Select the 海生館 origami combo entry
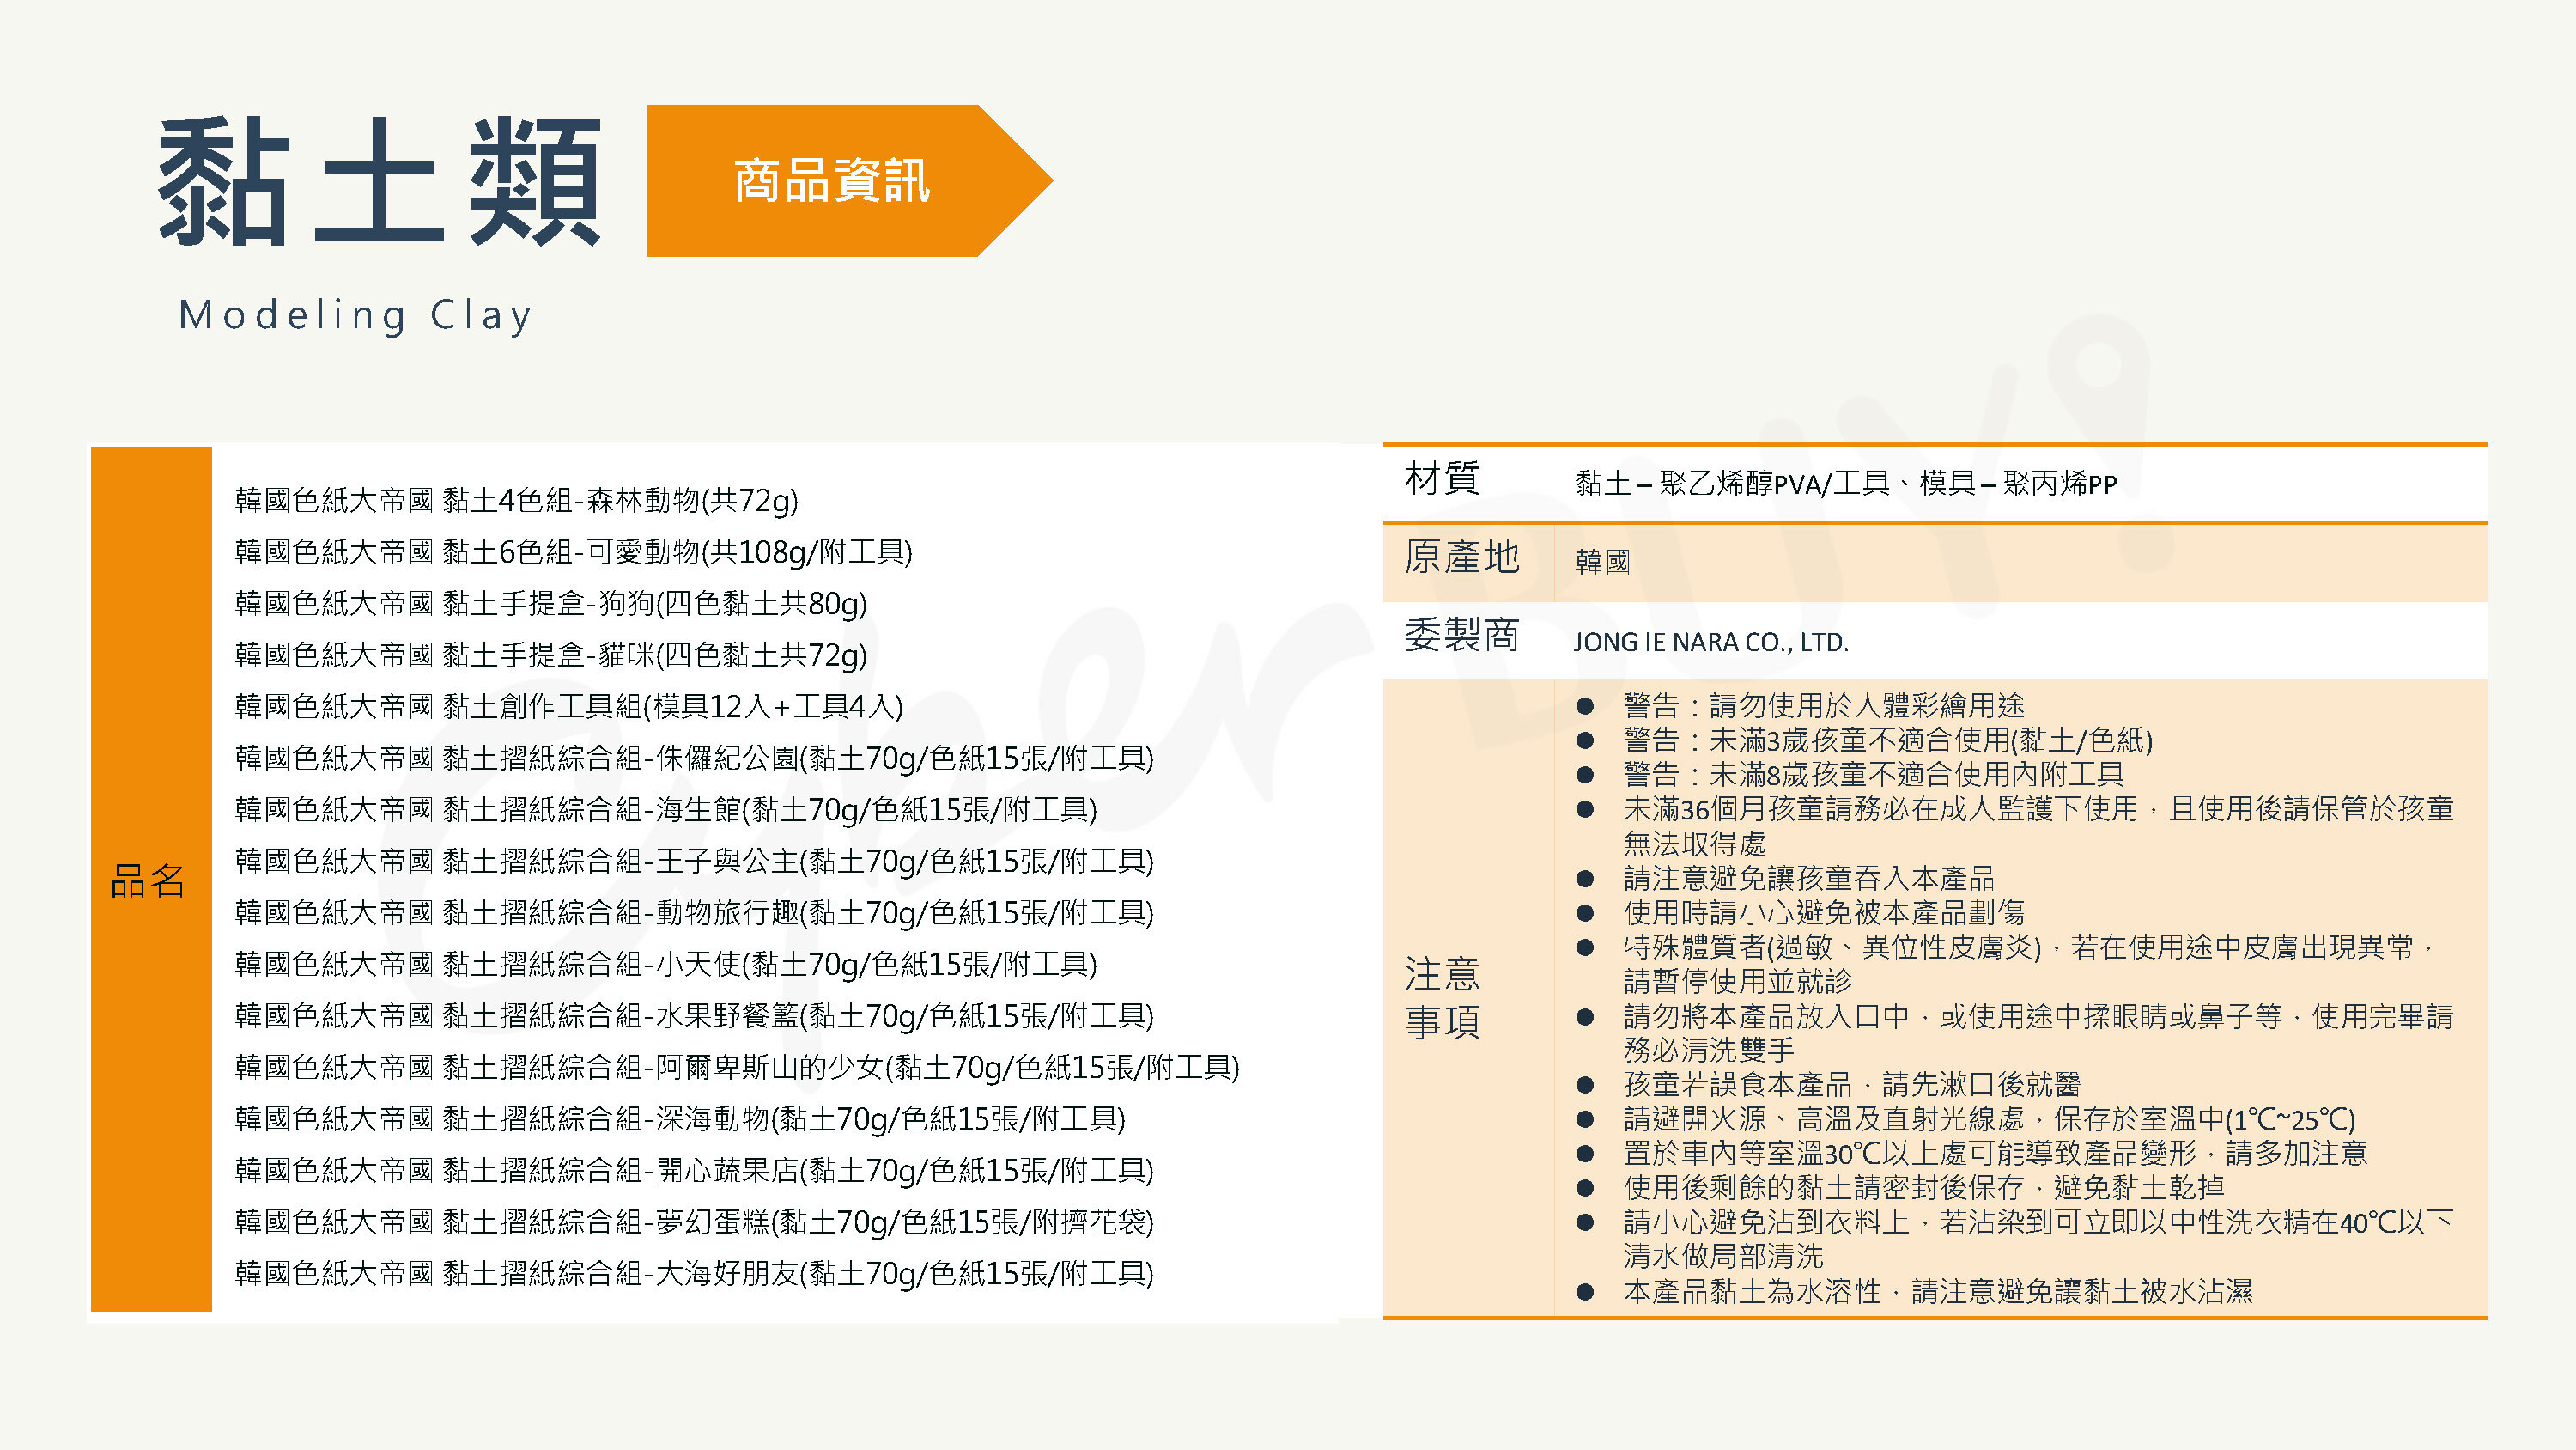Image resolution: width=2576 pixels, height=1450 pixels. point(665,809)
